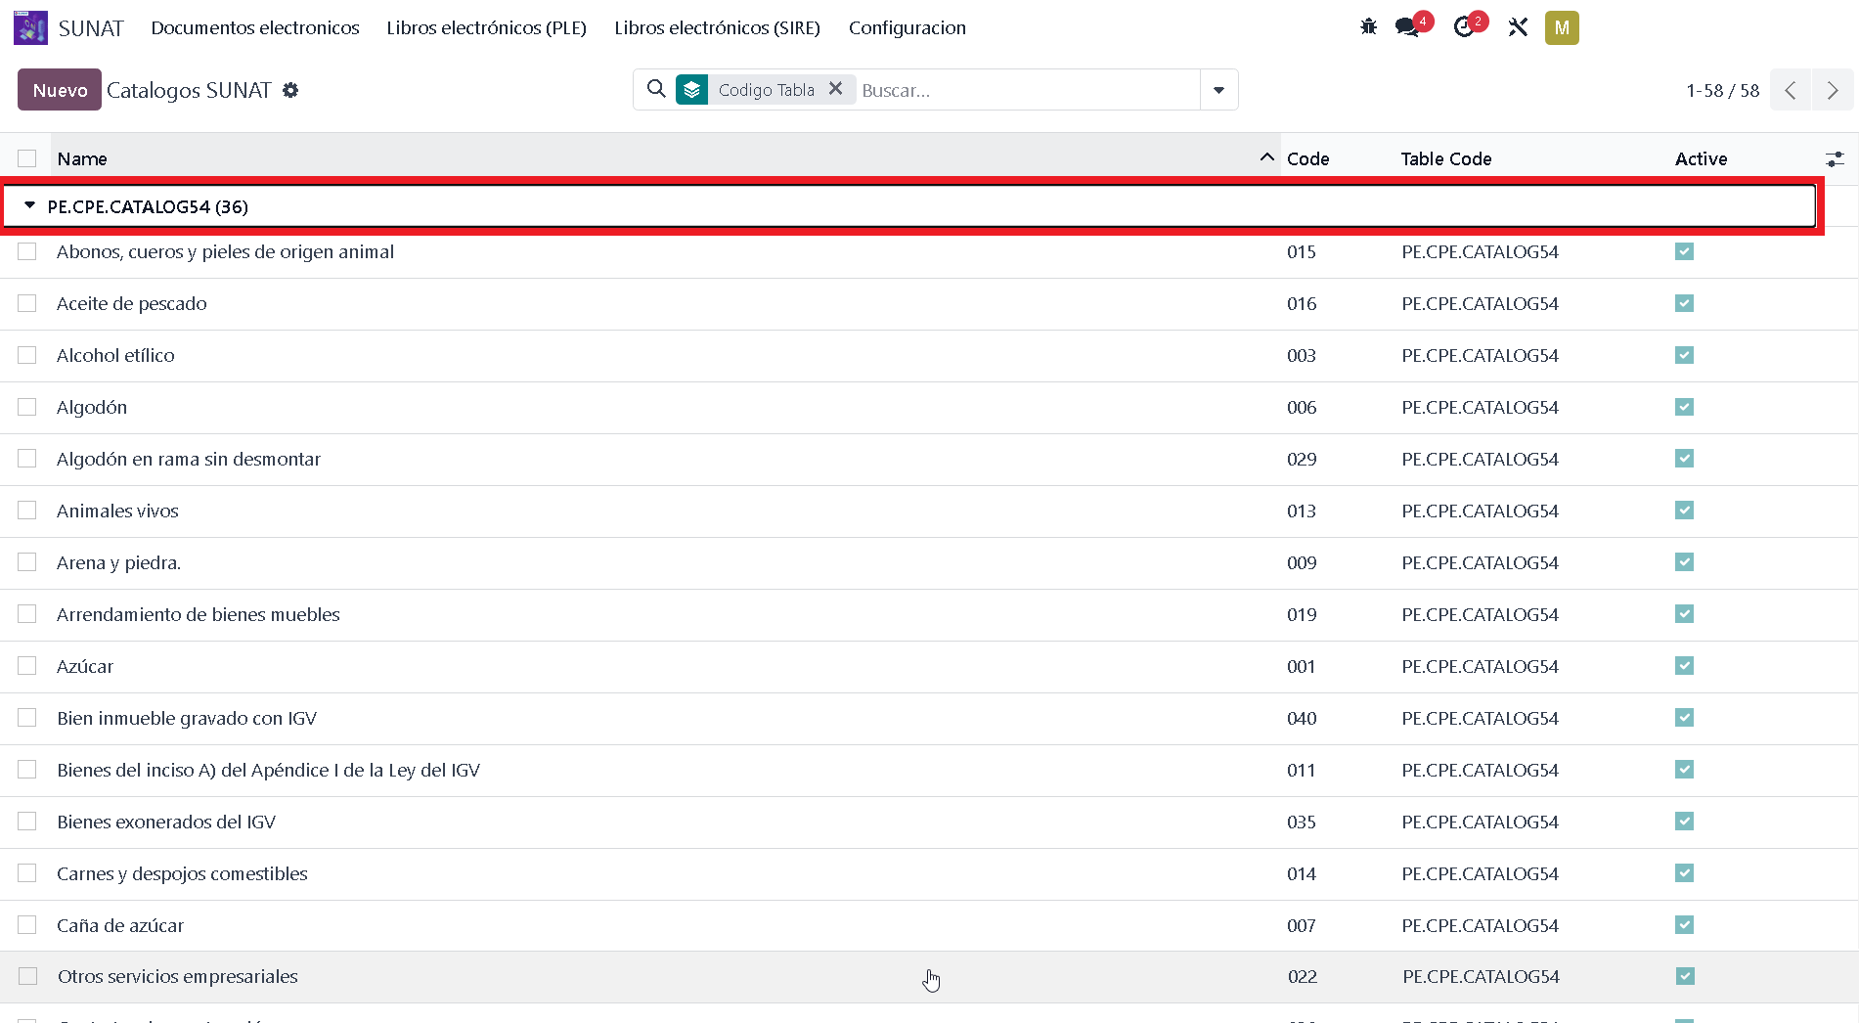This screenshot has height=1023, width=1859.
Task: Click code 040 cell
Action: tap(1302, 718)
